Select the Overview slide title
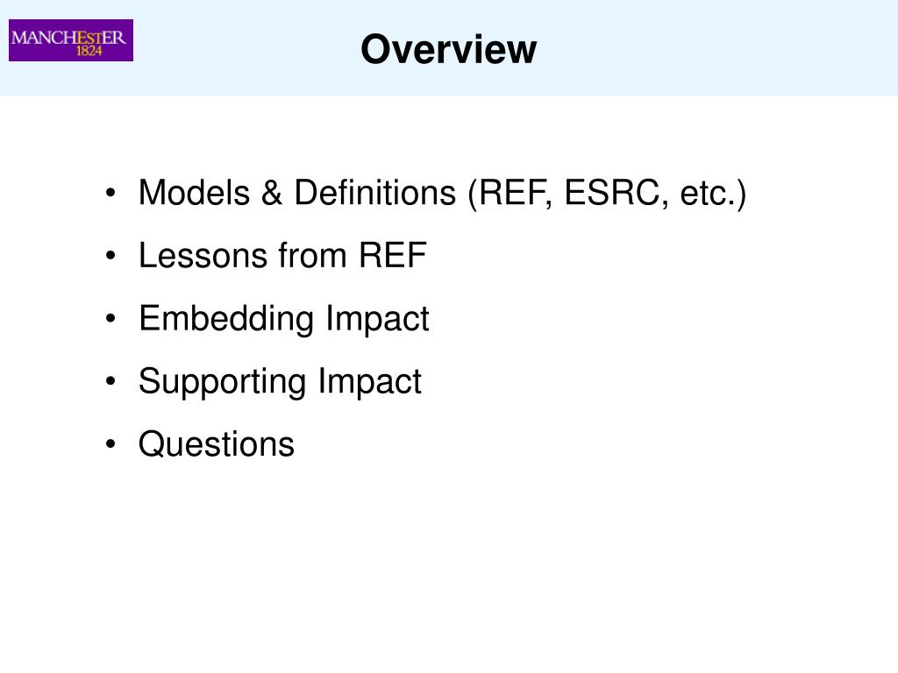The width and height of the screenshot is (898, 673). coord(449,49)
